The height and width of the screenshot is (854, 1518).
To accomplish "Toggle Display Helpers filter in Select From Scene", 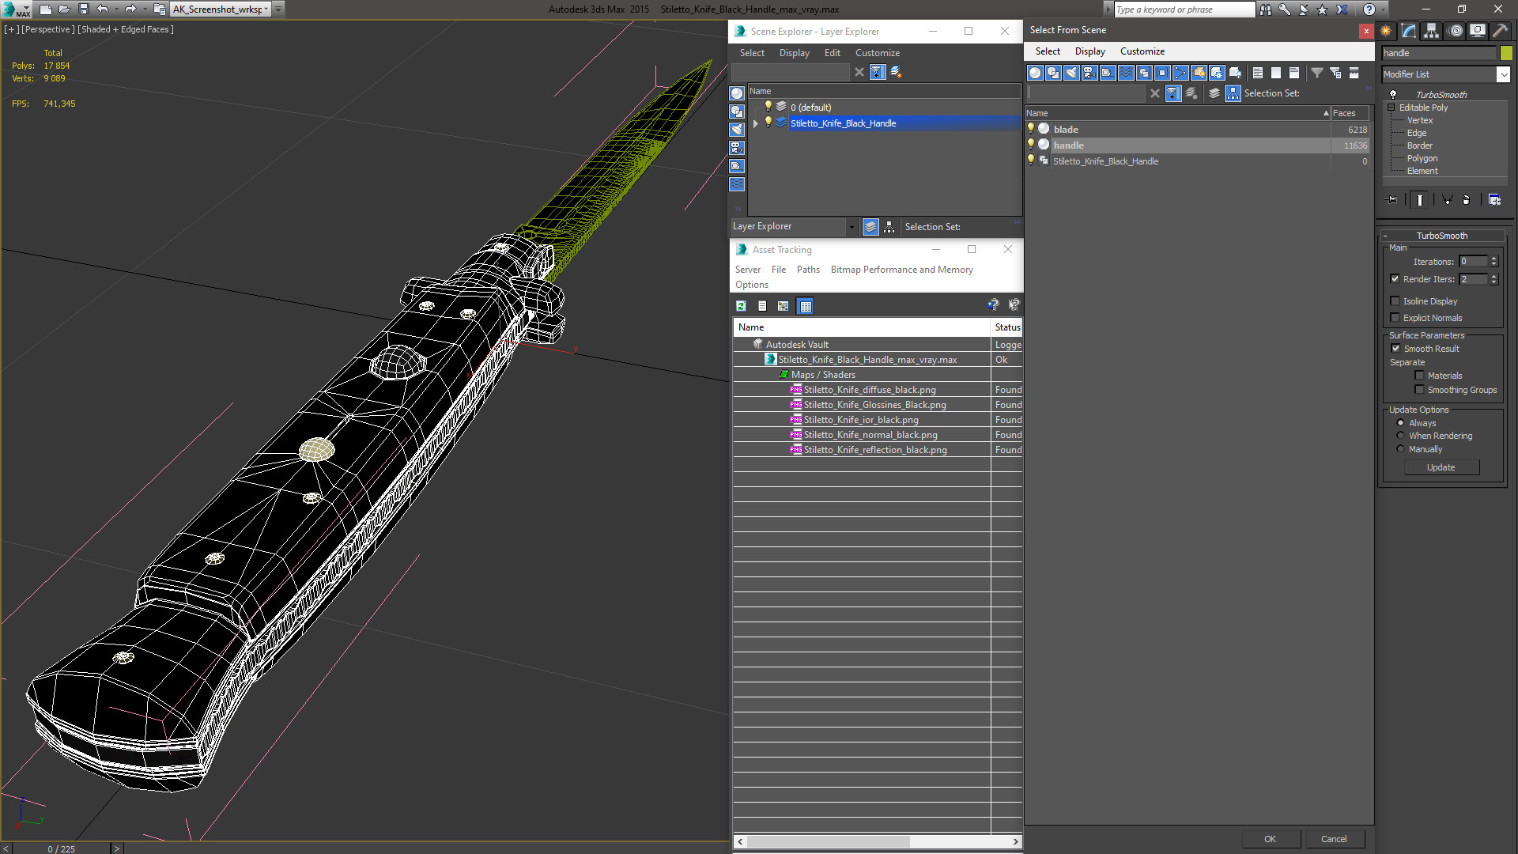I will point(1108,73).
